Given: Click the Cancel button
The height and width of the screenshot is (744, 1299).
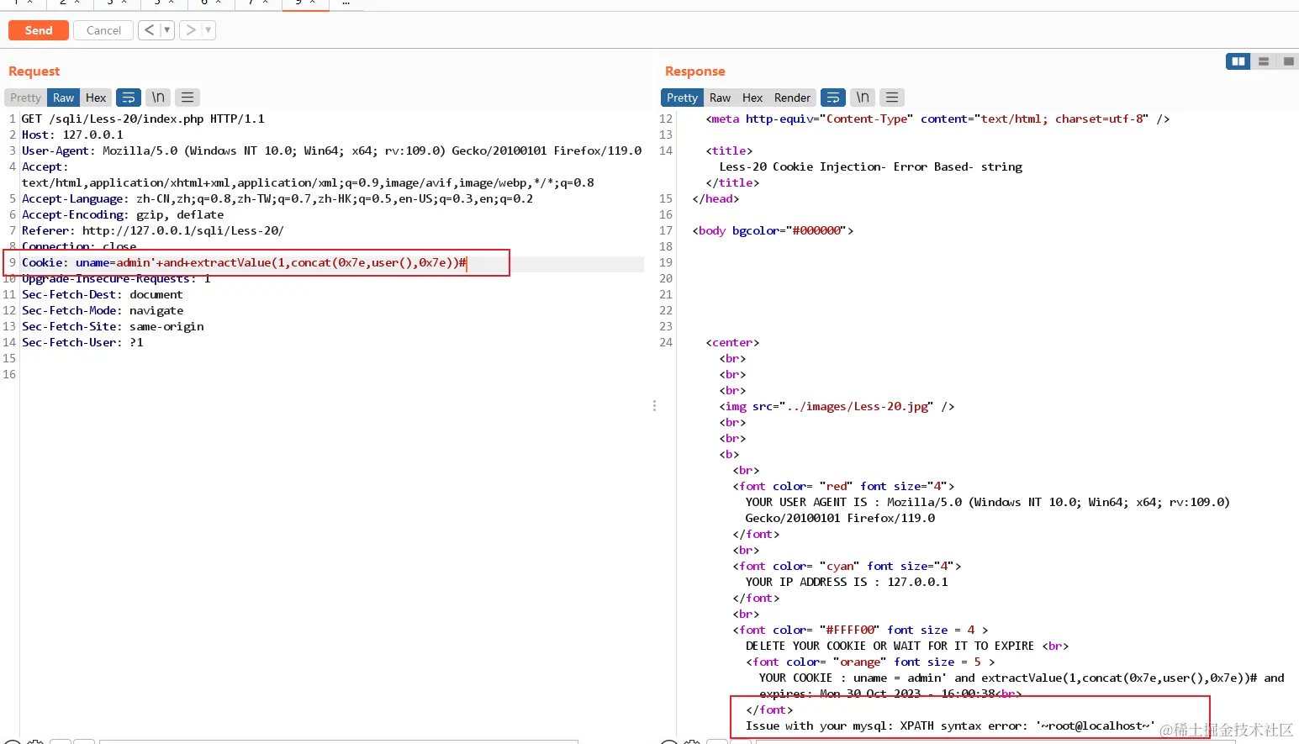Looking at the screenshot, I should click(103, 30).
